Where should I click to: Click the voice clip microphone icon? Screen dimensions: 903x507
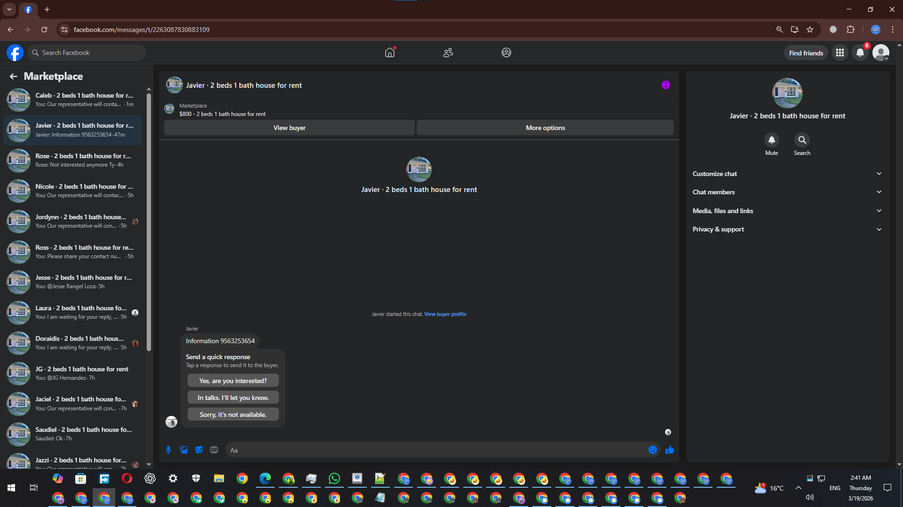tap(168, 450)
